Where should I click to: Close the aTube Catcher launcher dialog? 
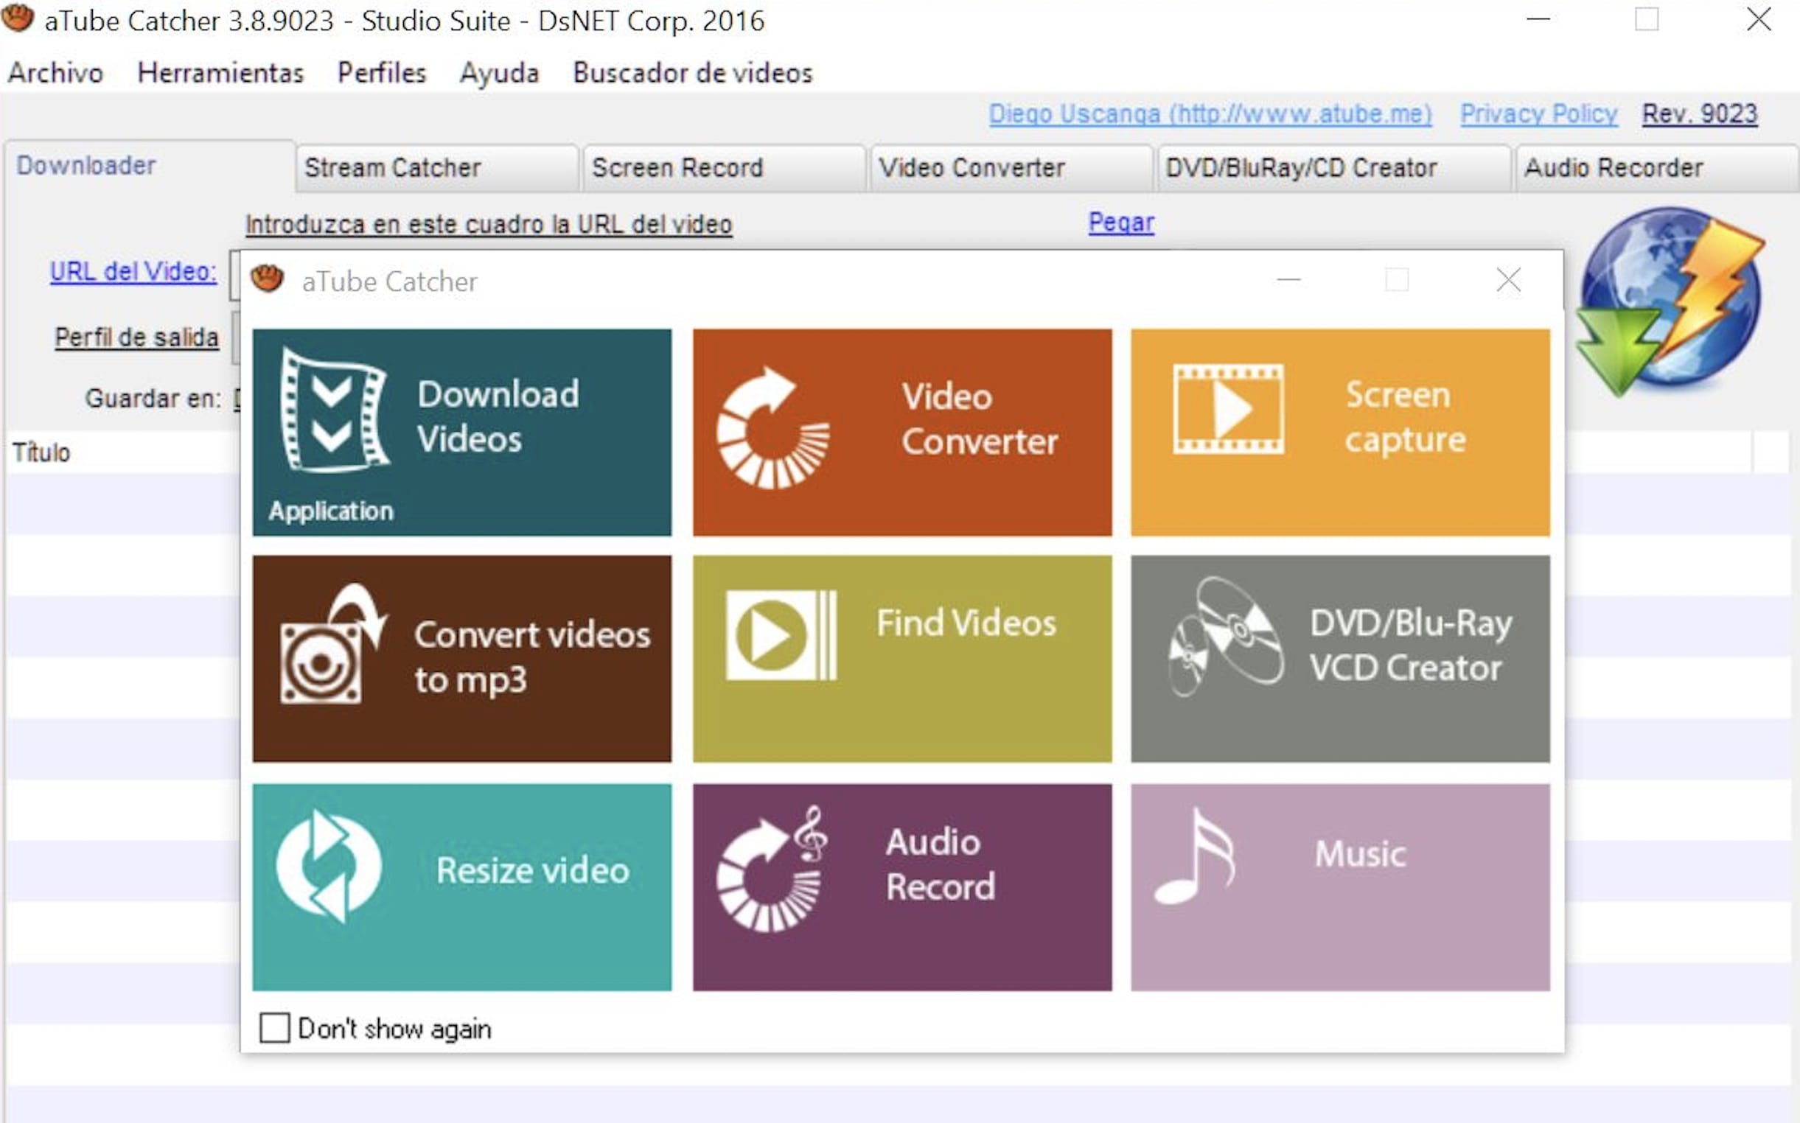[x=1507, y=281]
